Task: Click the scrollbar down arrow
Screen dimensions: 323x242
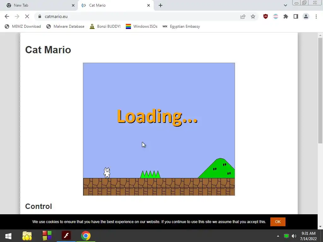Action: [320, 227]
